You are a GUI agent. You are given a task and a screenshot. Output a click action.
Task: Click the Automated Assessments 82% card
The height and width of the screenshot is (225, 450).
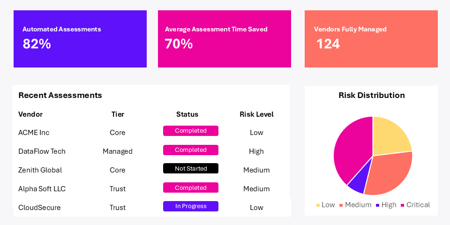80,39
